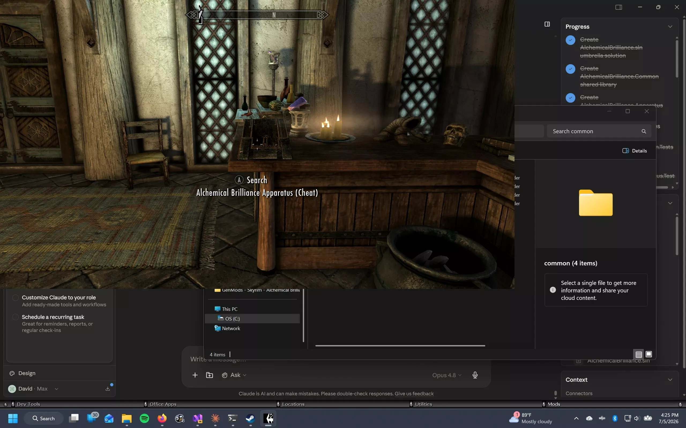Open the Ask mode dropdown

coord(234,375)
